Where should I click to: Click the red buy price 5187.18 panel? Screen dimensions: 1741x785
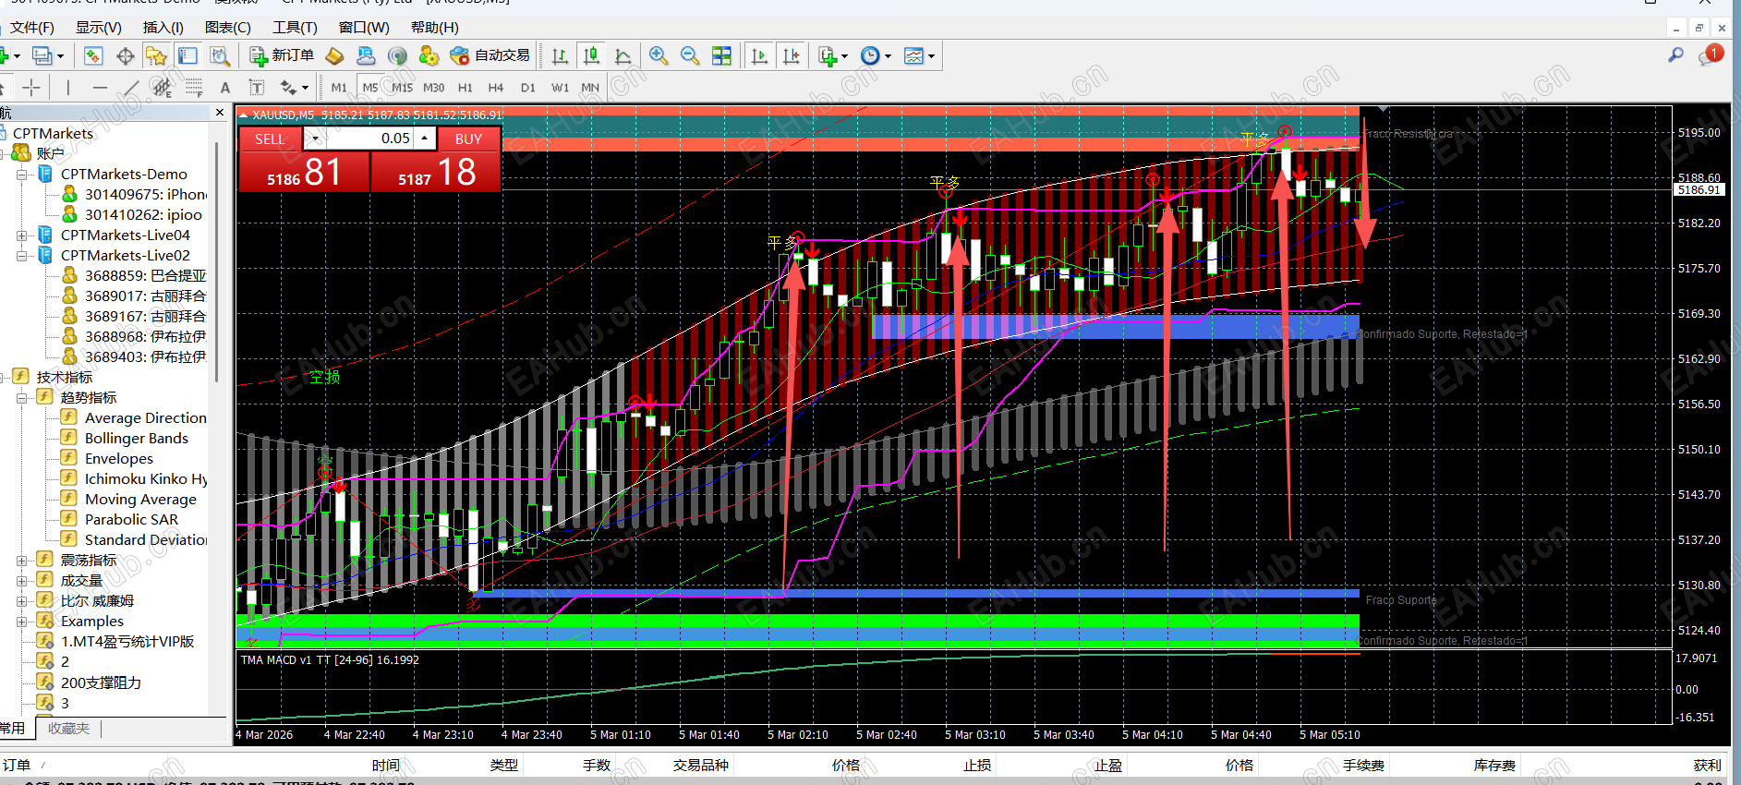(x=436, y=172)
